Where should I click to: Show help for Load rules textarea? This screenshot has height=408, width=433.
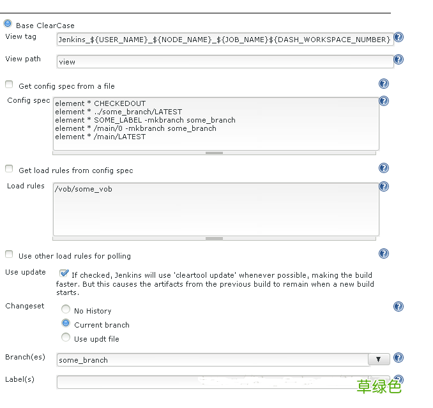tap(384, 186)
